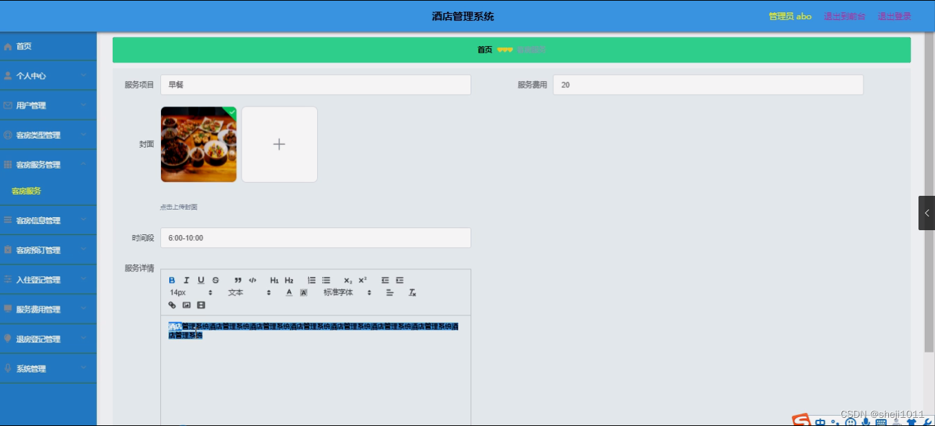Insert a code block in the editor

(252, 280)
